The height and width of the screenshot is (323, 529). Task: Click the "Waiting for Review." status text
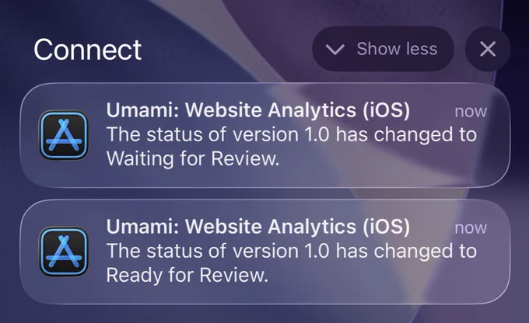coord(193,158)
